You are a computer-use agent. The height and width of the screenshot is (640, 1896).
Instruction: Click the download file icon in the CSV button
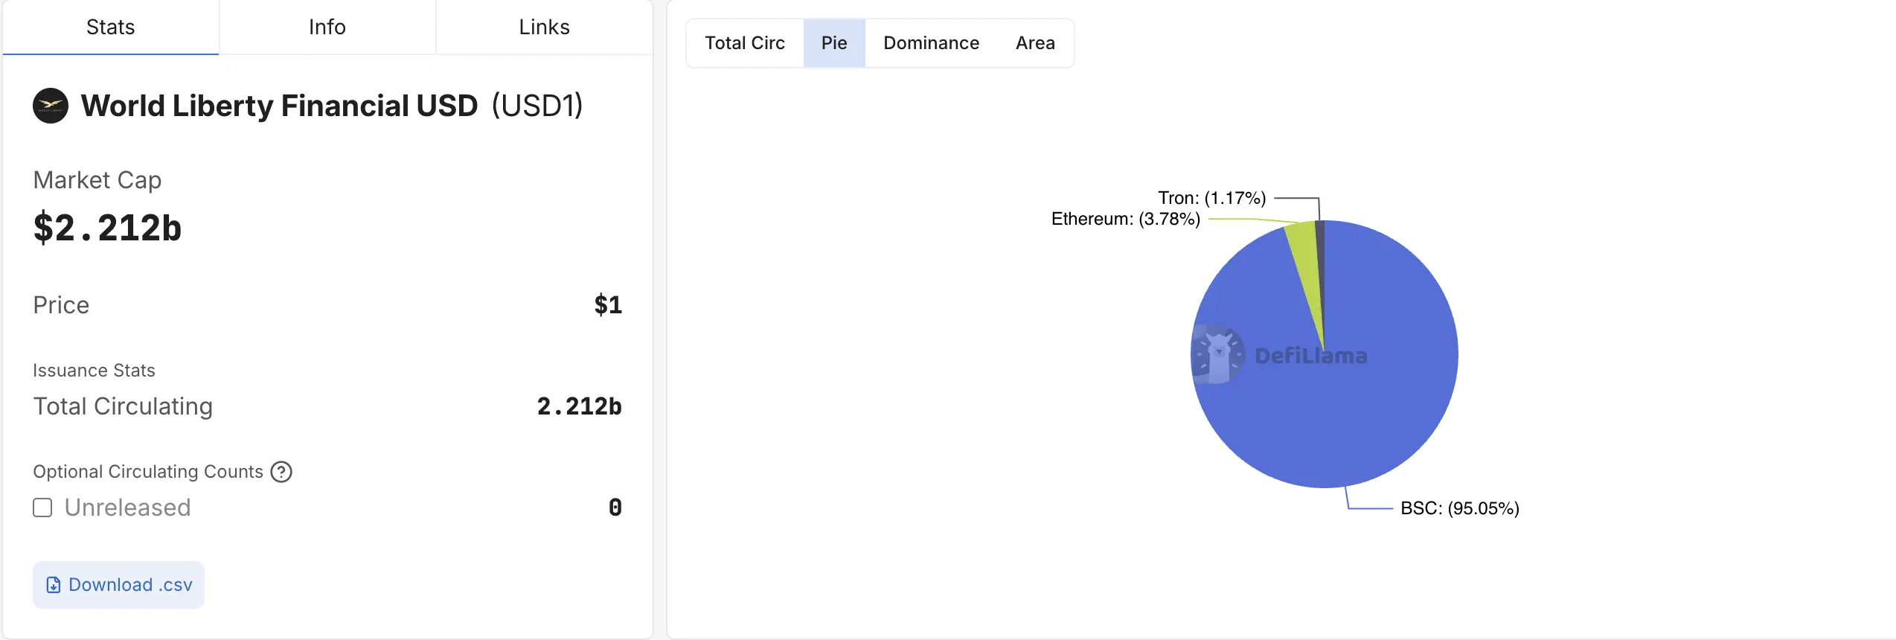54,585
